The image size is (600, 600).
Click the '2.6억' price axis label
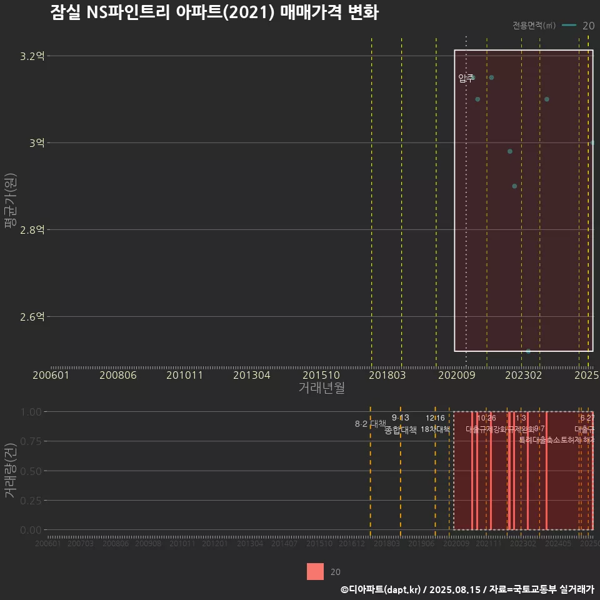coord(32,317)
